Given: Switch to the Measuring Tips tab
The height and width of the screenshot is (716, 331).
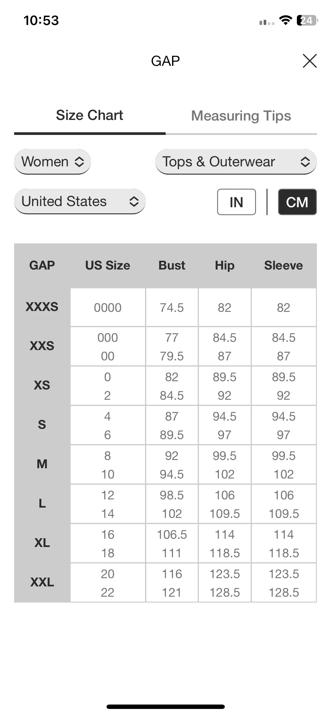Looking at the screenshot, I should pos(241,116).
